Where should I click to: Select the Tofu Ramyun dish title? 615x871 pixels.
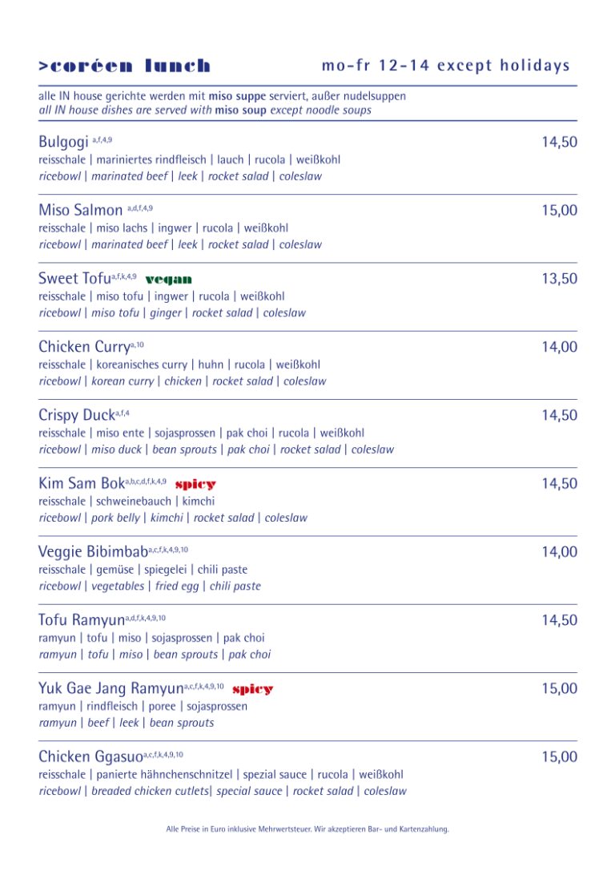tap(82, 620)
